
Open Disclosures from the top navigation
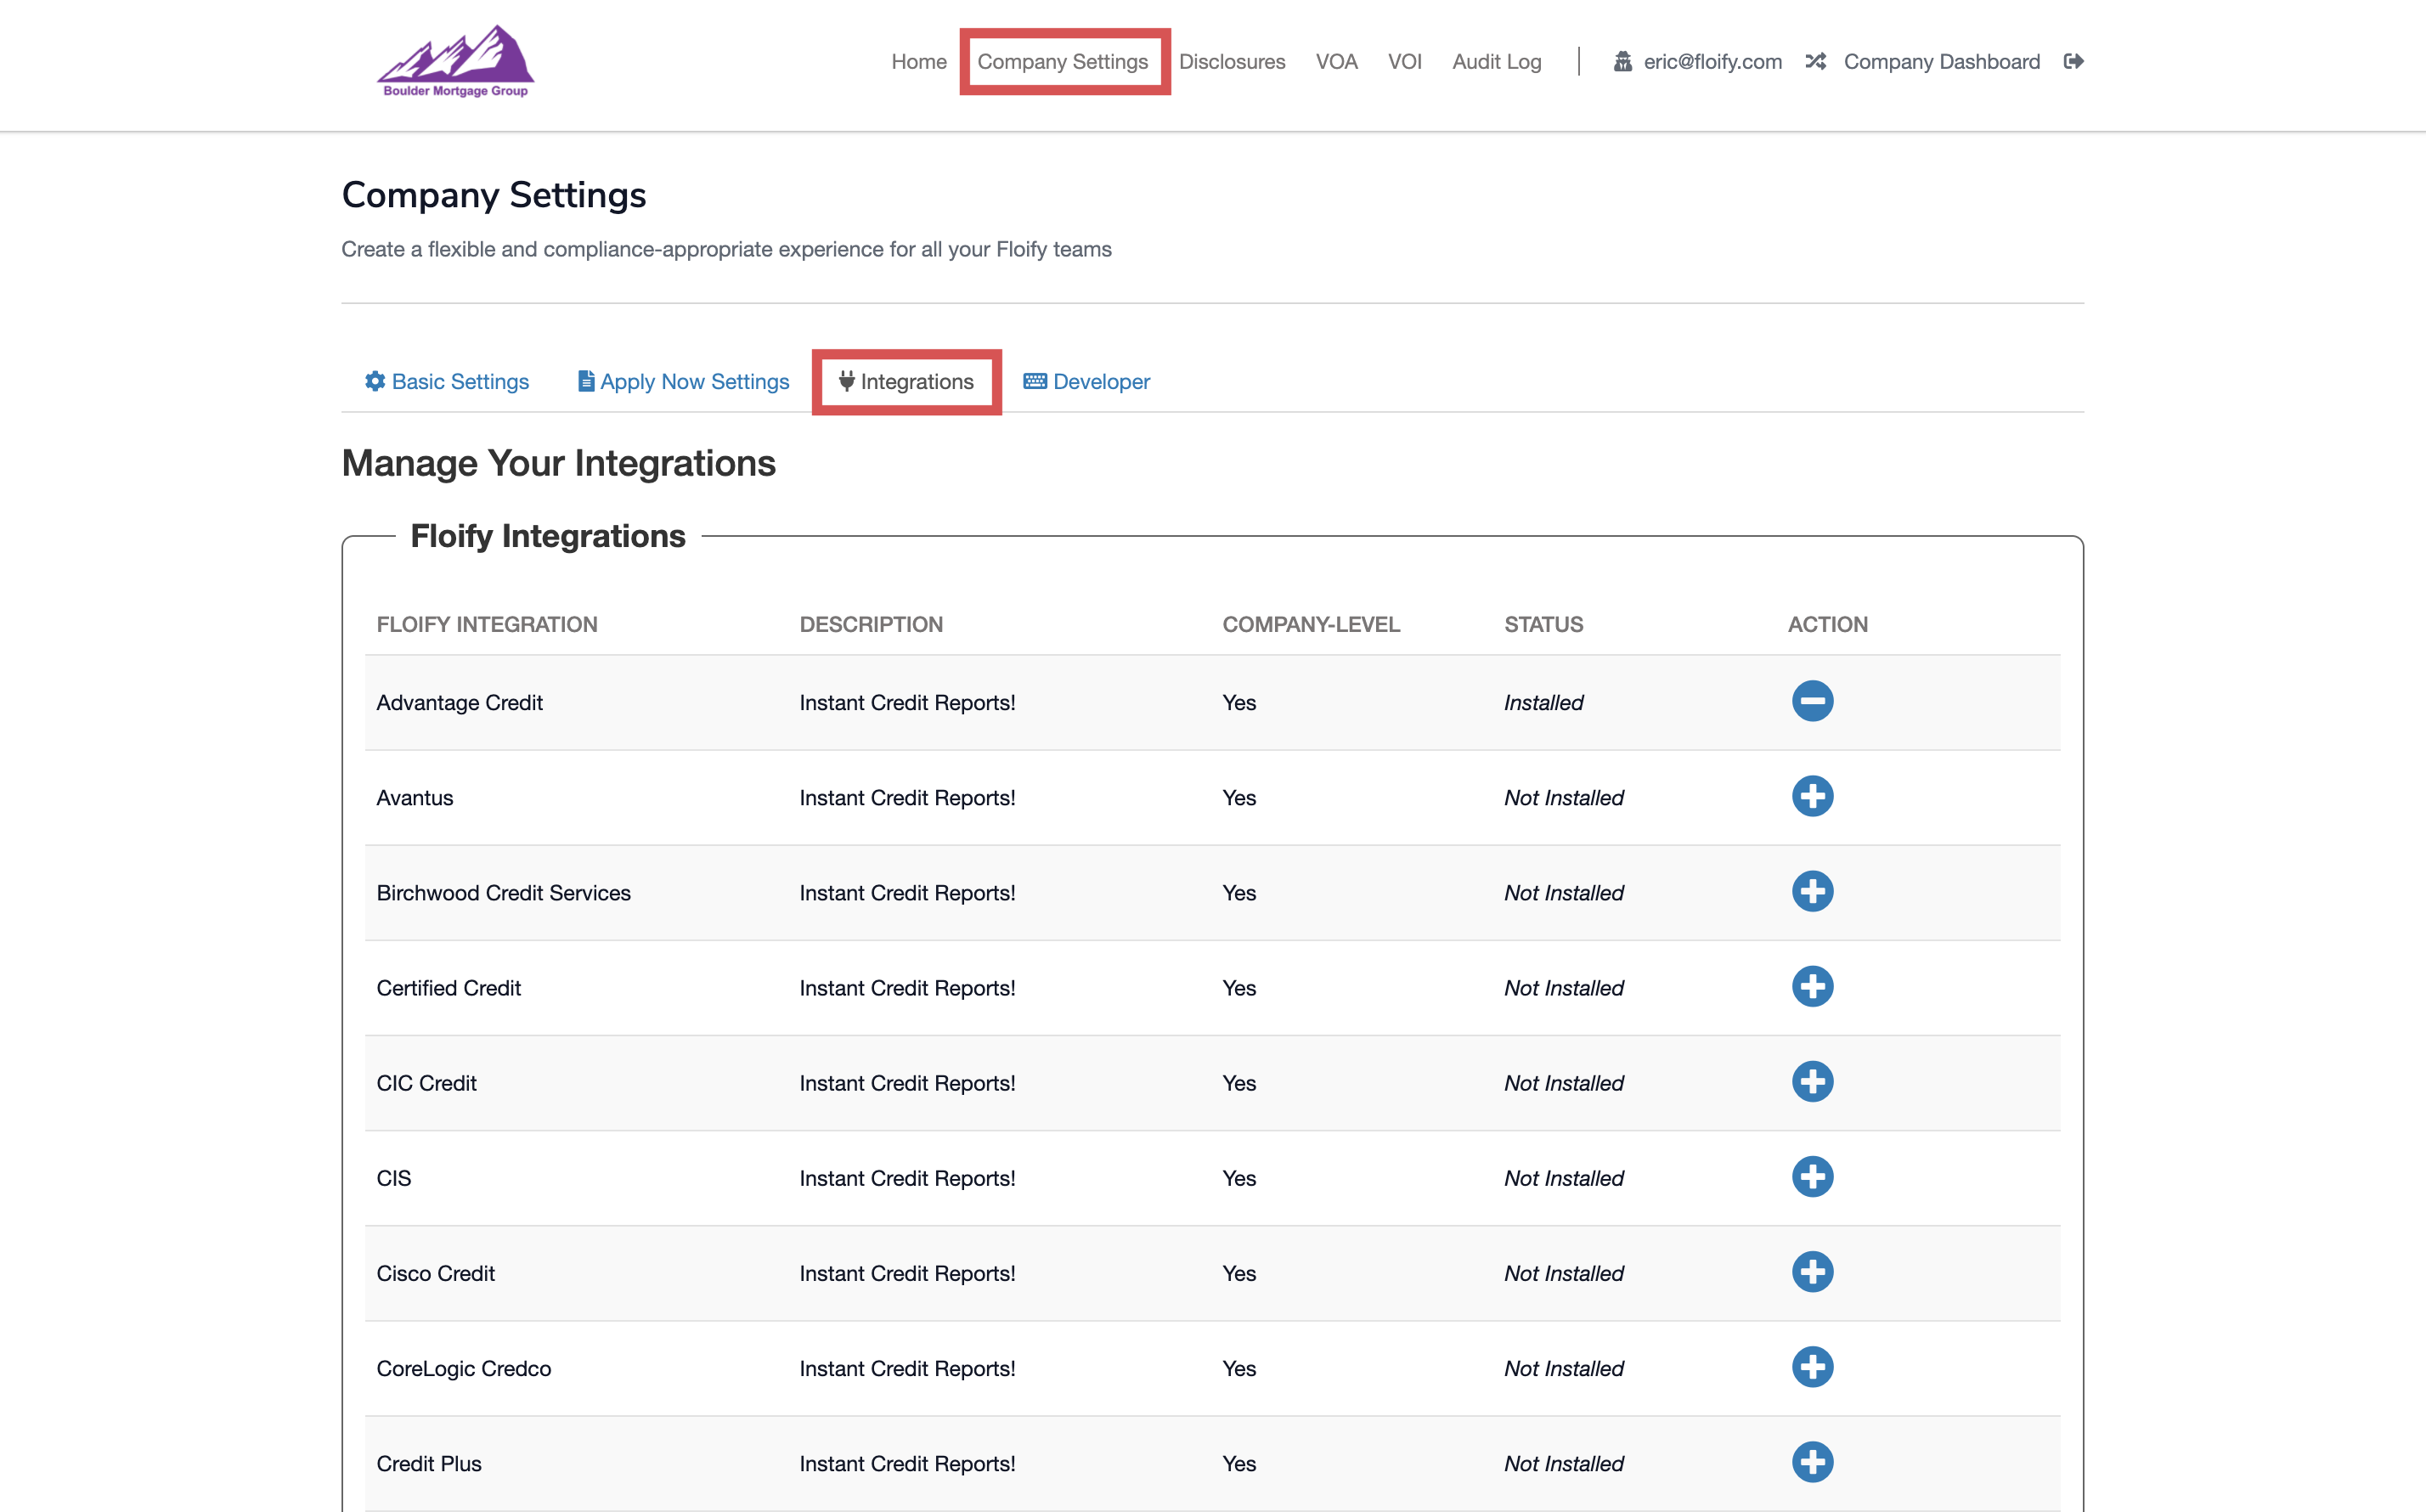click(1231, 61)
